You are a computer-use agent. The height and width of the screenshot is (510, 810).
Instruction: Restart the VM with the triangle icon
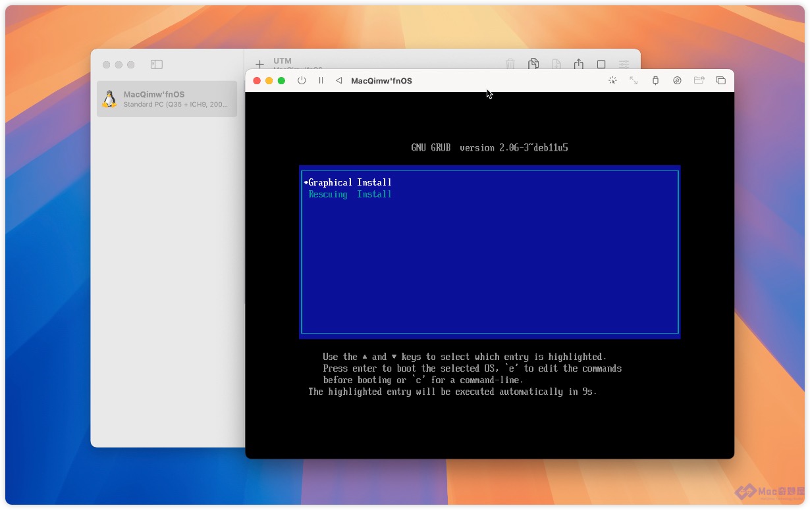[339, 81]
